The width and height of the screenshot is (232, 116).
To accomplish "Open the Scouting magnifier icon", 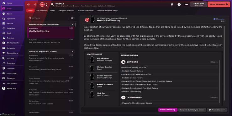I will [x=4, y=58].
